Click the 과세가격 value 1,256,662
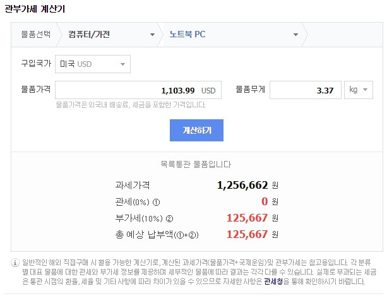The height and width of the screenshot is (296, 387). (x=242, y=185)
